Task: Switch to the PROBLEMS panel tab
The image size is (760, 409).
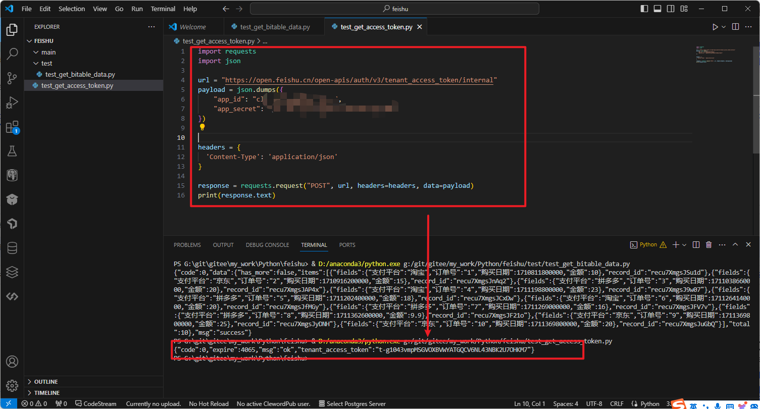Action: coord(187,245)
